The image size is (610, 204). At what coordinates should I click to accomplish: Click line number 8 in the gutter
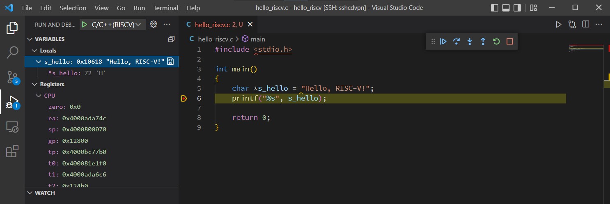[199, 118]
